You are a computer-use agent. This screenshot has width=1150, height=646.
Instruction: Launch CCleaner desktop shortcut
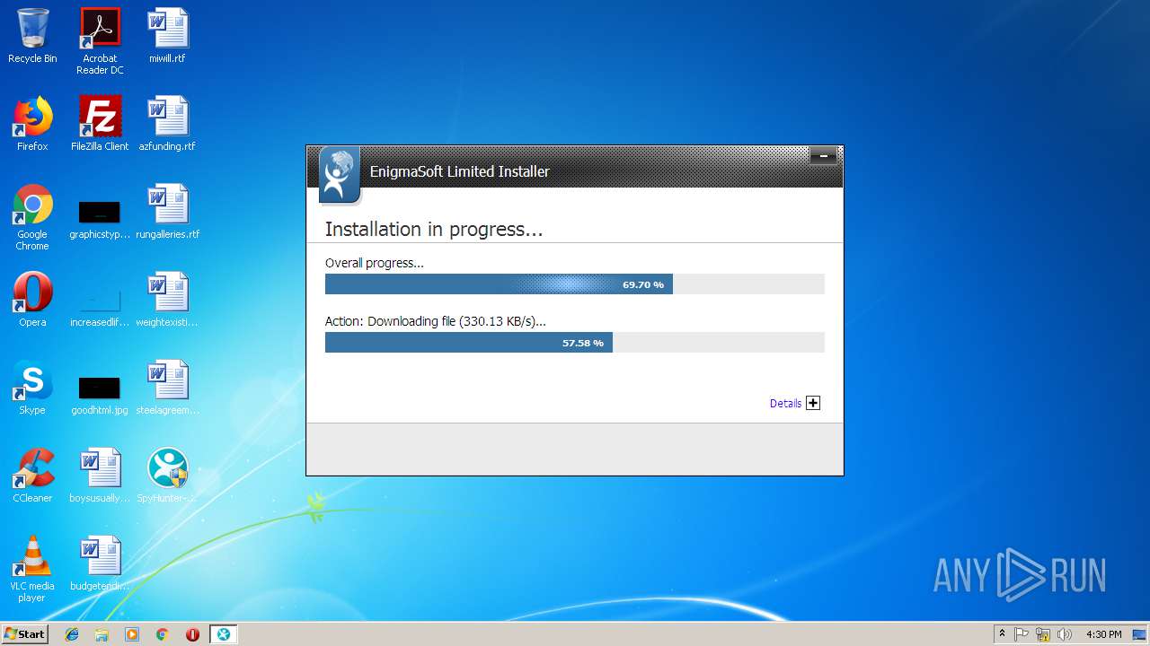coord(32,476)
